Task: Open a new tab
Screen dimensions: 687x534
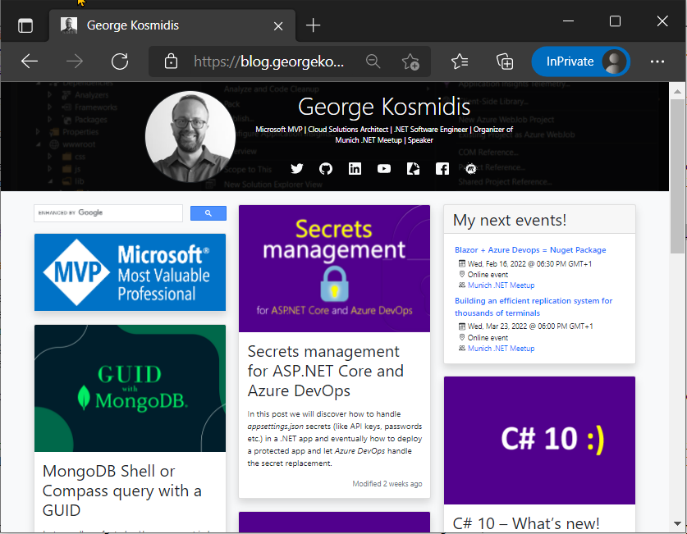Action: [313, 25]
